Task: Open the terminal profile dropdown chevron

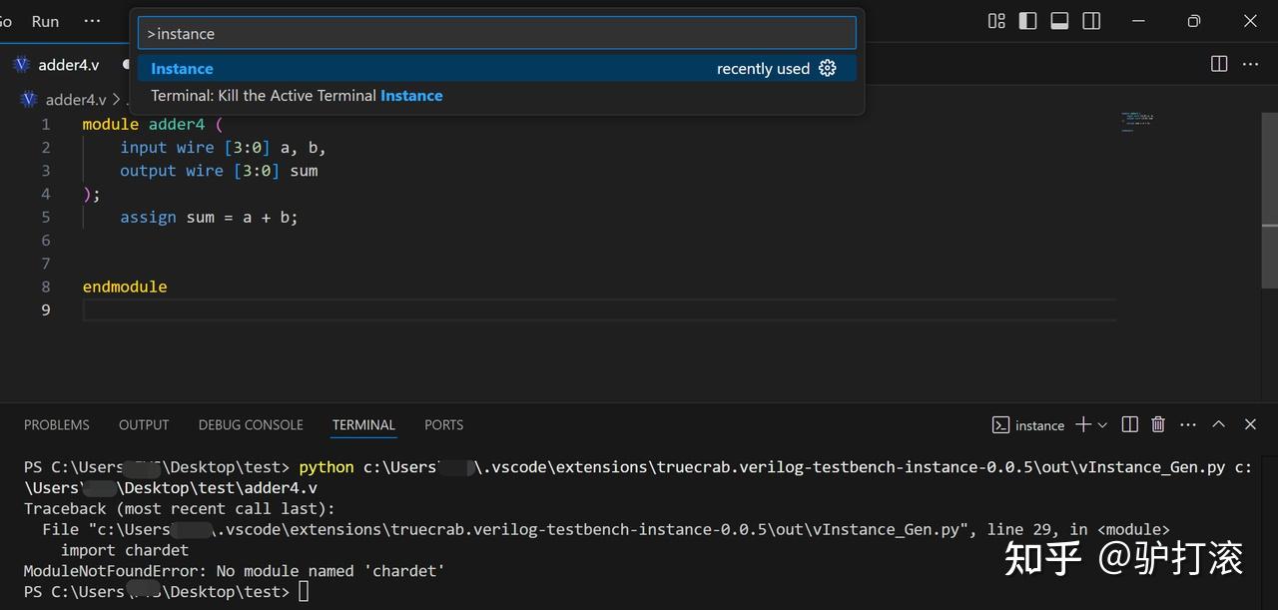Action: click(x=1101, y=424)
